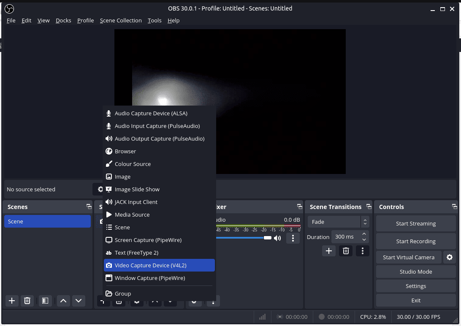Select Video Capture Device (V4L2)
This screenshot has height=326, width=461.
(159, 265)
